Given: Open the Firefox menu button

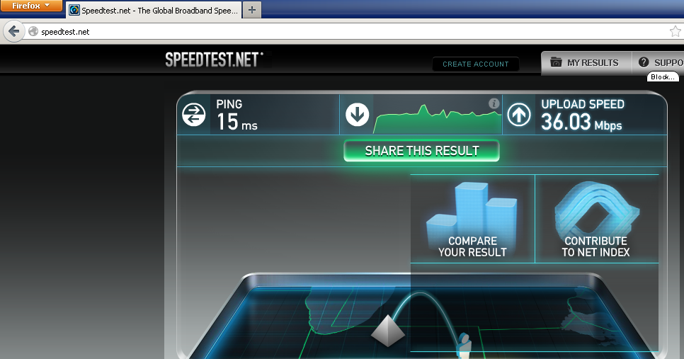Looking at the screenshot, I should pos(31,6).
